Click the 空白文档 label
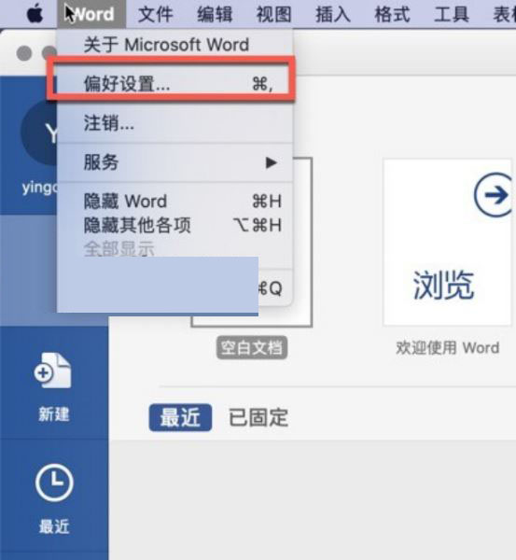This screenshot has width=516, height=560. [252, 348]
